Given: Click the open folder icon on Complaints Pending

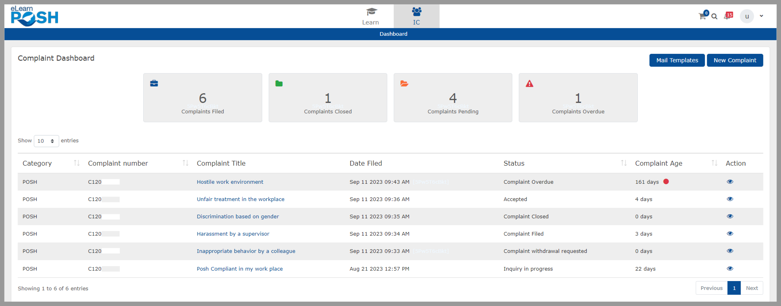Looking at the screenshot, I should point(404,84).
